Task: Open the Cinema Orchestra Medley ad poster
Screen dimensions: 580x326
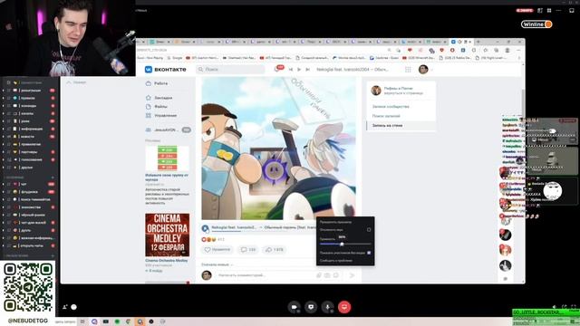Action: coord(167,235)
